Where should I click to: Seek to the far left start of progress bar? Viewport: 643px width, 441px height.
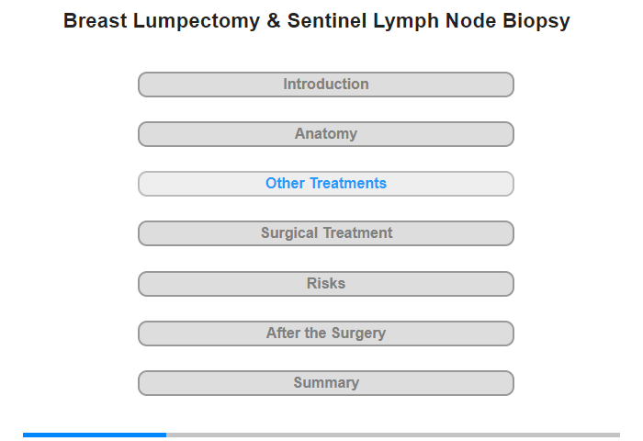click(x=24, y=435)
